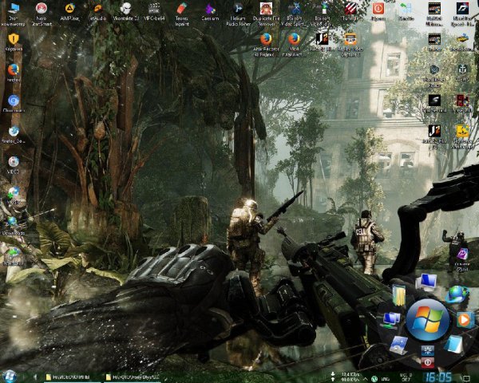479x383 pixels.
Task: Click the red power button in the circular dock
Action: coord(428,362)
